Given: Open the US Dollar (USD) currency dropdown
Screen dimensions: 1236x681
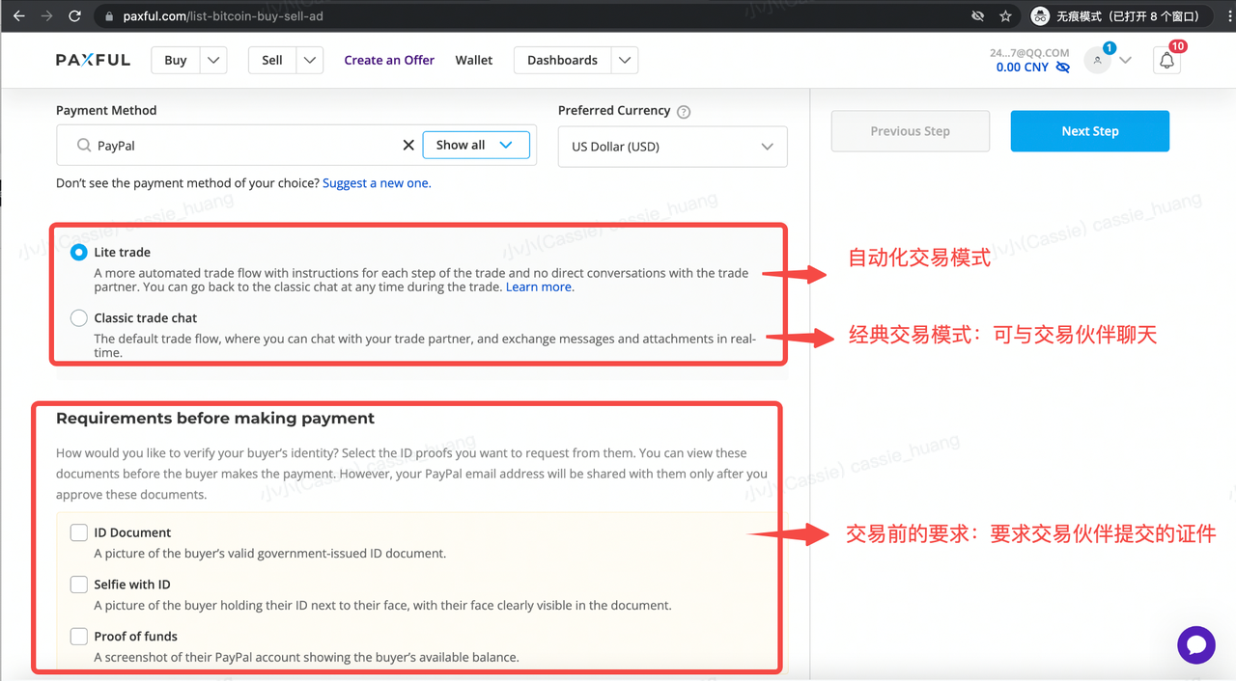Looking at the screenshot, I should click(x=672, y=147).
